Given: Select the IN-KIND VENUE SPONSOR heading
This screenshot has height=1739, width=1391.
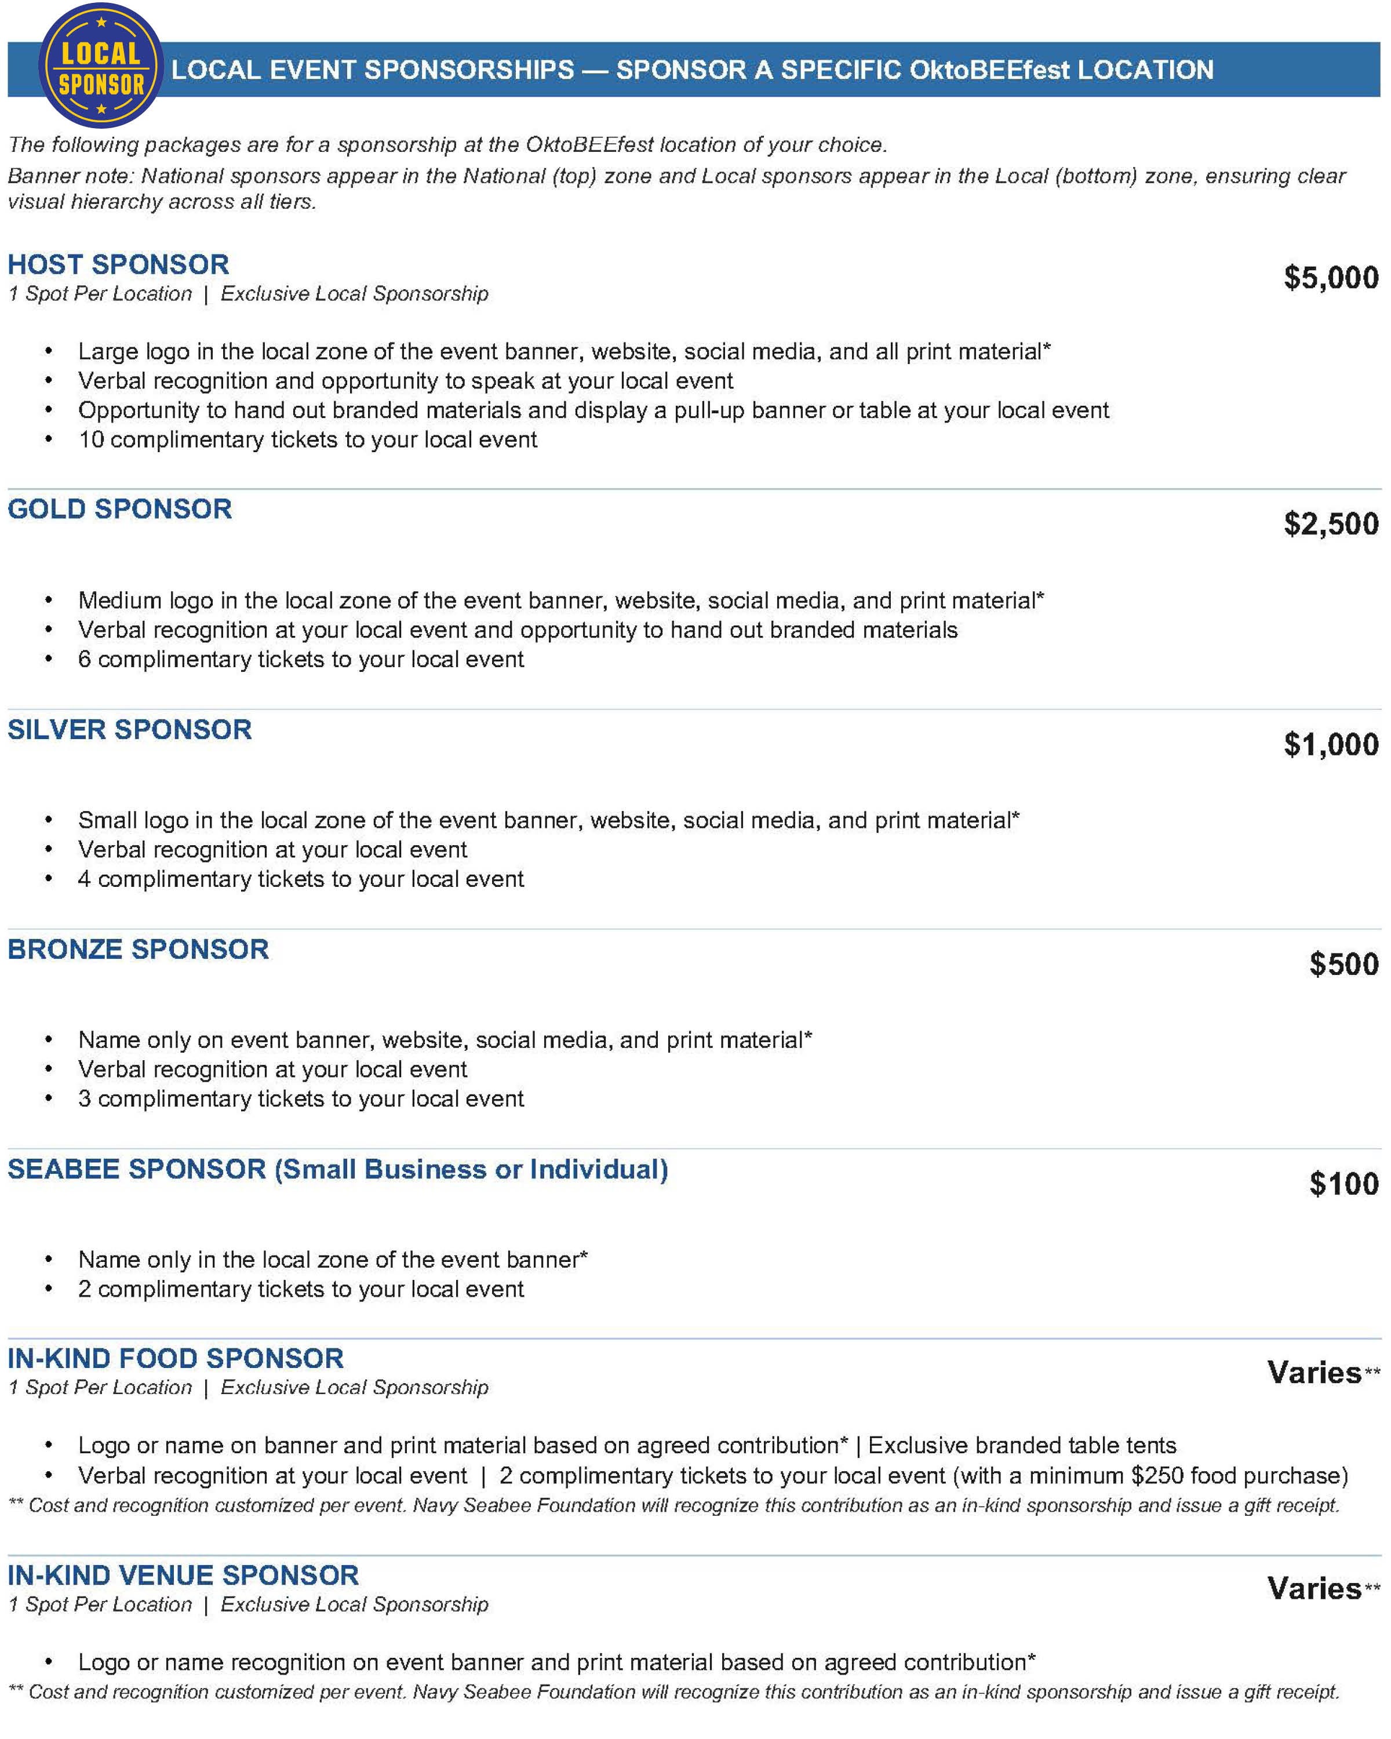Looking at the screenshot, I should click(x=183, y=1576).
